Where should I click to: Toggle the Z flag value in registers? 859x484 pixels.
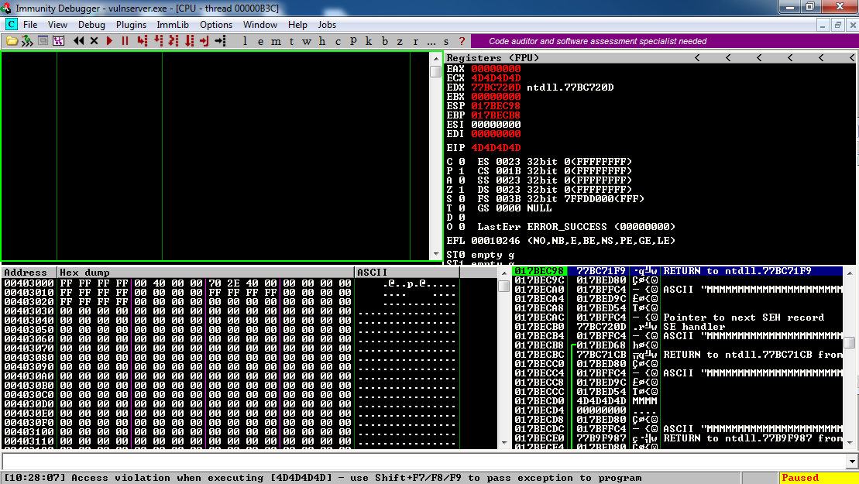tap(461, 190)
